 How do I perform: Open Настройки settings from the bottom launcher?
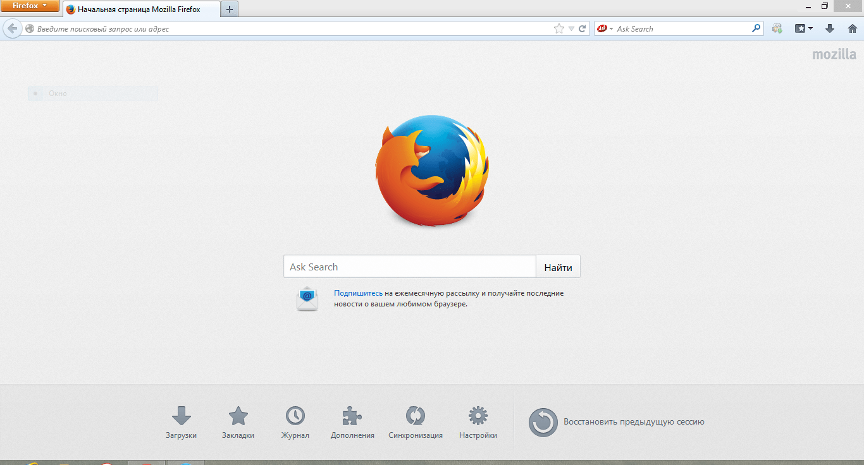tap(478, 423)
